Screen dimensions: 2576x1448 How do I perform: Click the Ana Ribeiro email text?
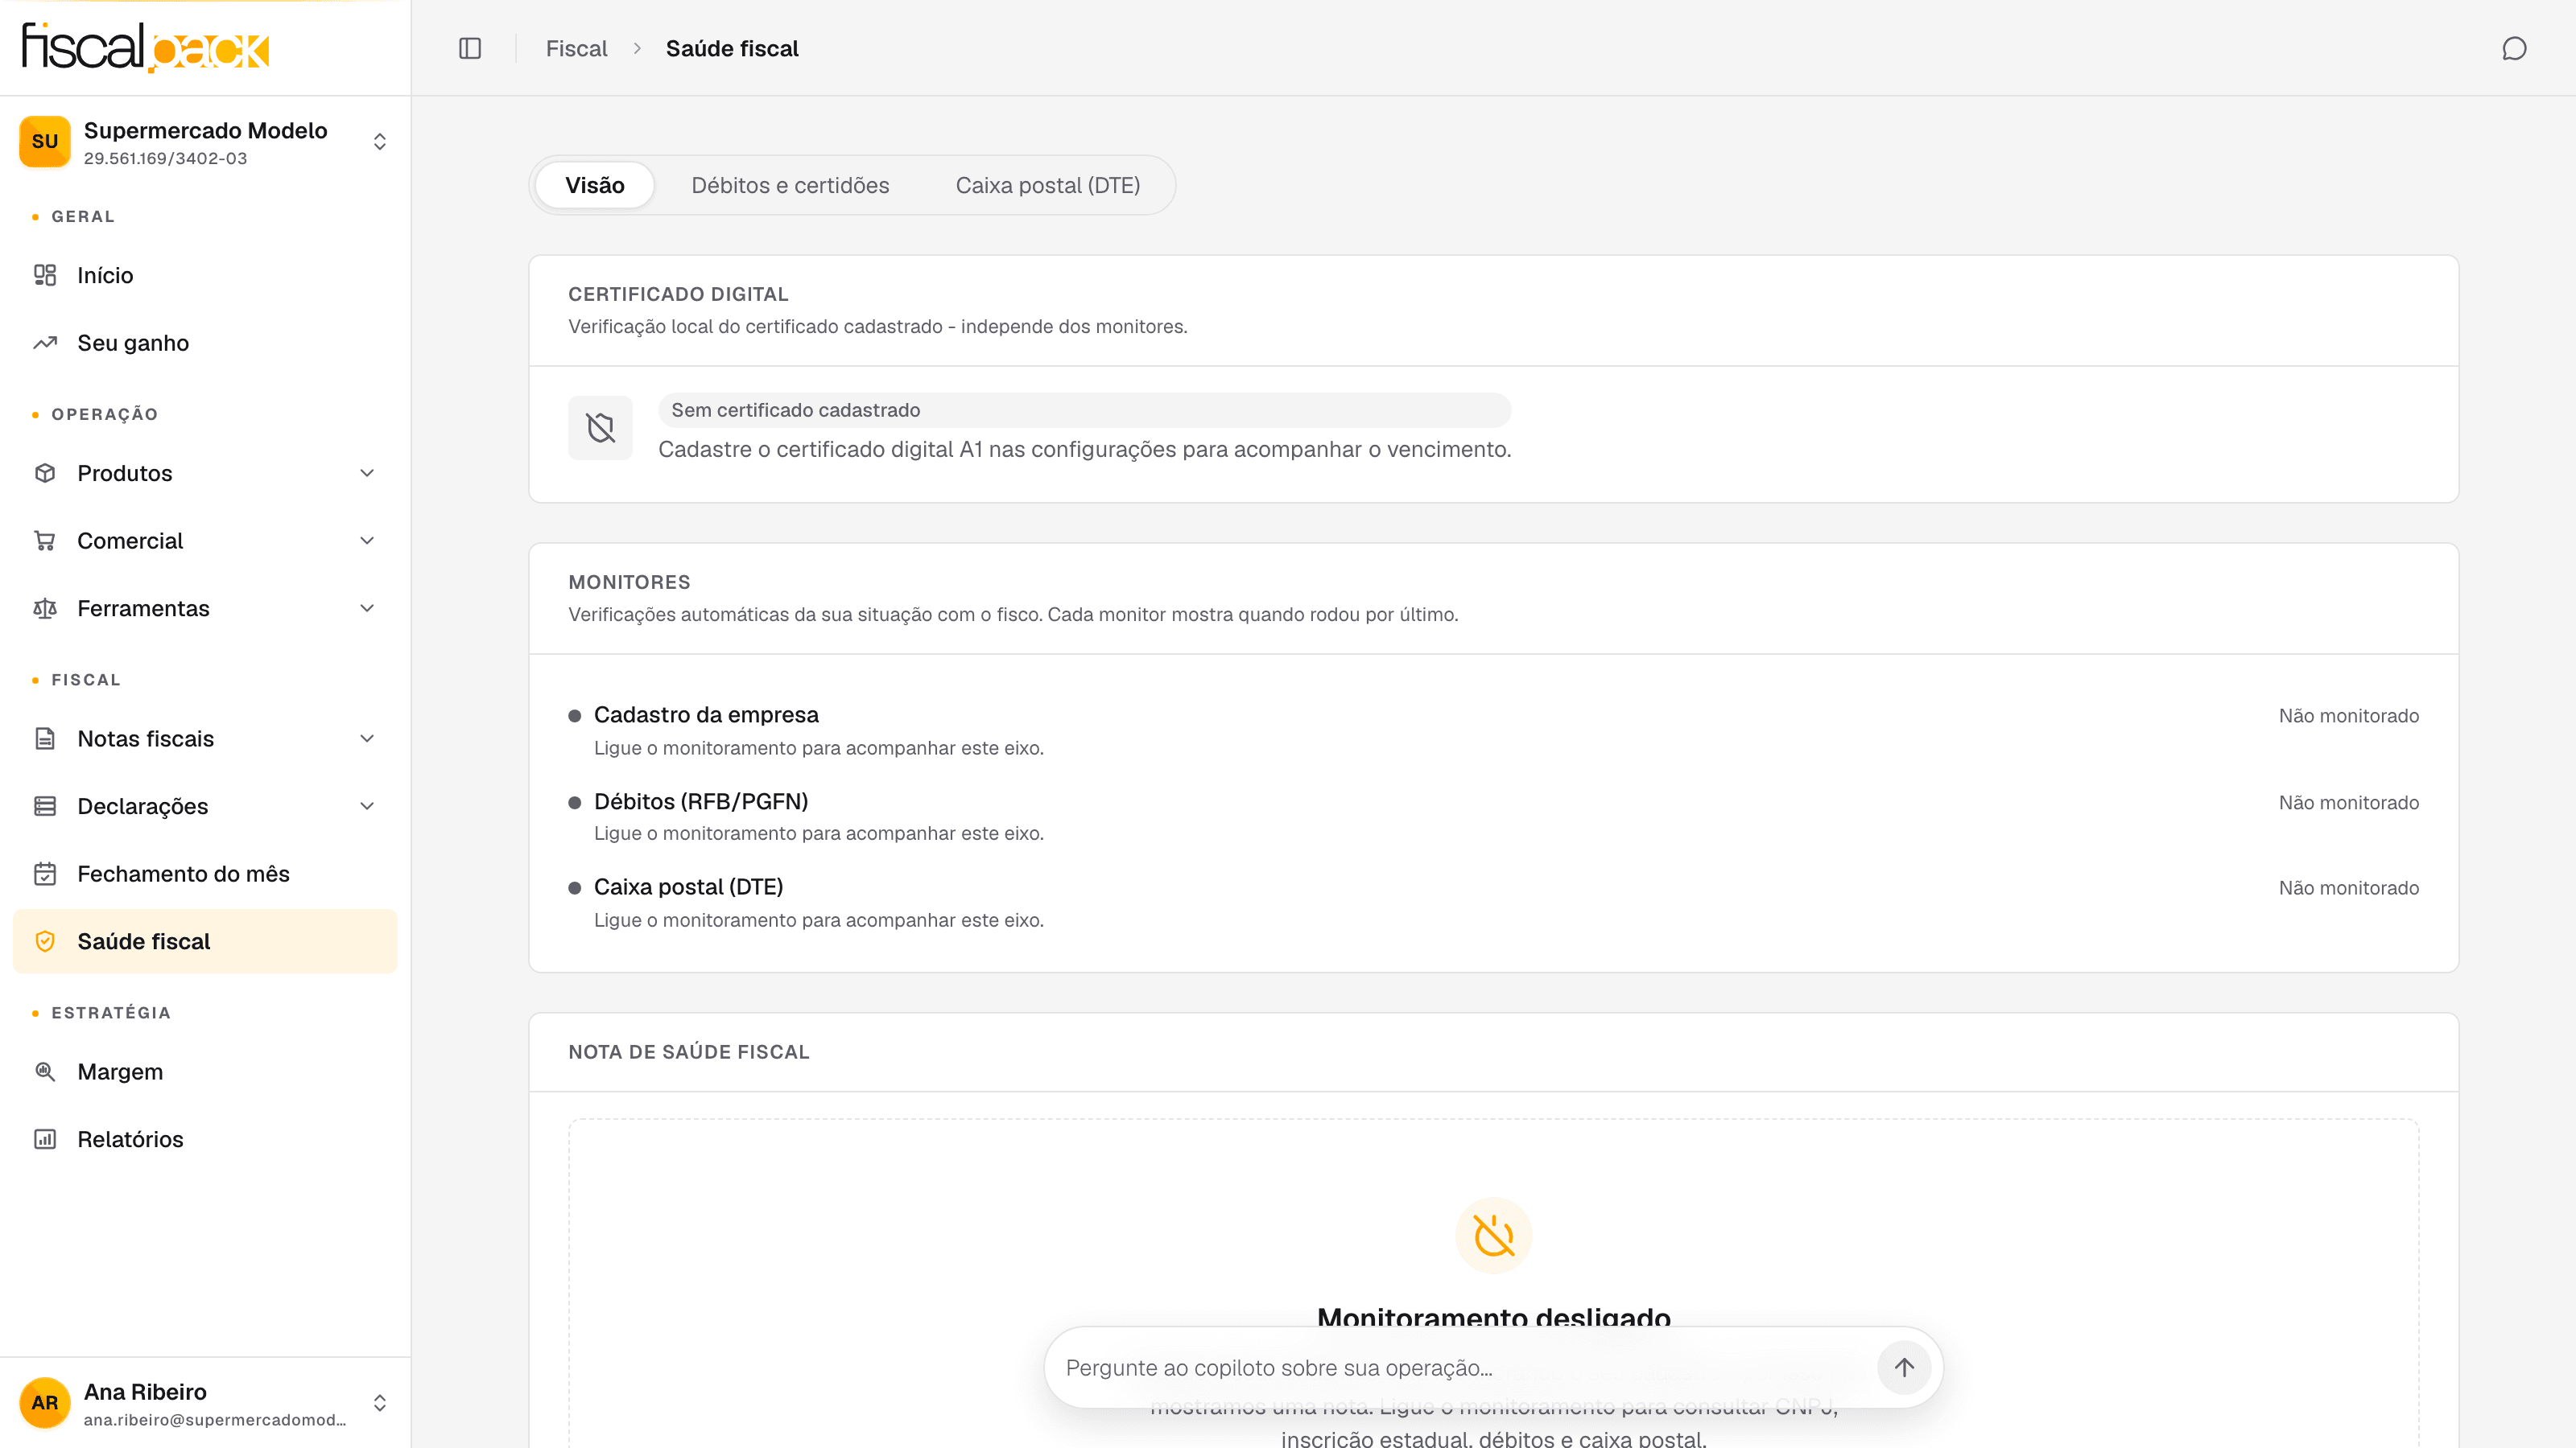pos(215,1419)
